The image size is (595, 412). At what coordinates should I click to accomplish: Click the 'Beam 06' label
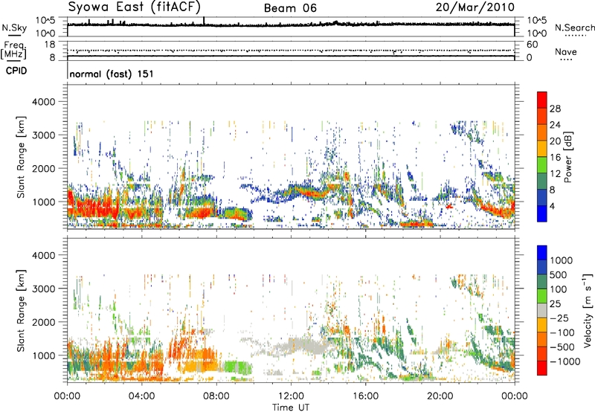coord(290,8)
